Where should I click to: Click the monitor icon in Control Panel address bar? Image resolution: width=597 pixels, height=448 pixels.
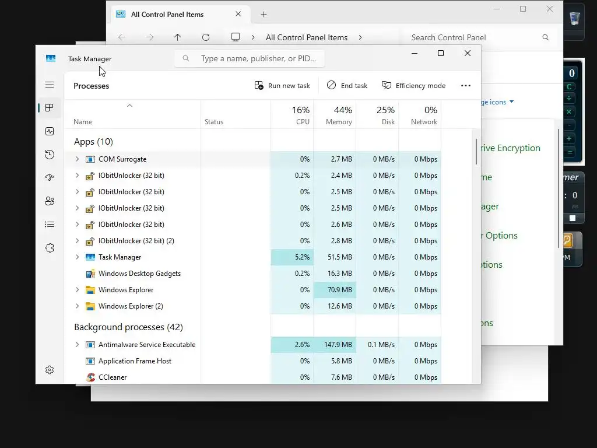pos(236,37)
